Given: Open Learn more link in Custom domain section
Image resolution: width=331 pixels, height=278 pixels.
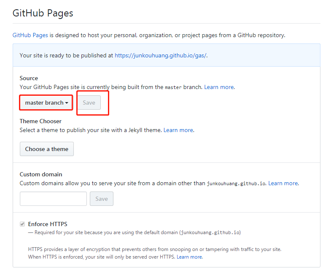Looking at the screenshot, I should [x=283, y=183].
